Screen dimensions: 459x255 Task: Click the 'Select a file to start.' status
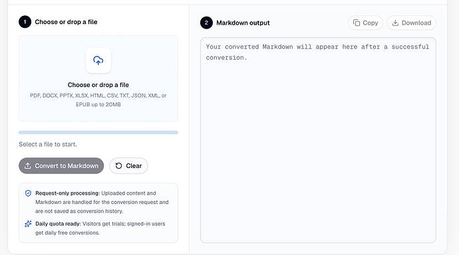coord(48,144)
